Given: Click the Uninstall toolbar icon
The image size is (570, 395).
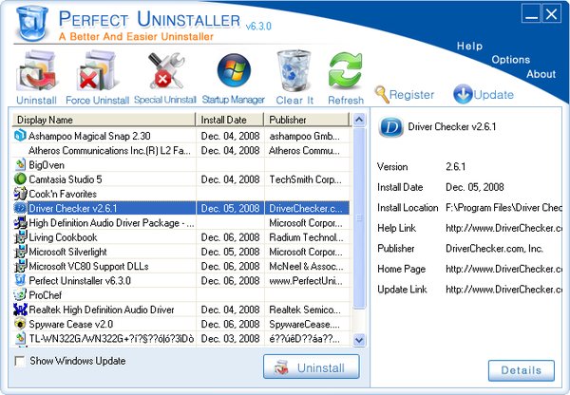Looking at the screenshot, I should coord(36,71).
